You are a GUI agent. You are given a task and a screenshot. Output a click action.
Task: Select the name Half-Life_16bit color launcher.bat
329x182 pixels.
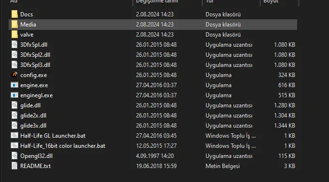point(63,146)
